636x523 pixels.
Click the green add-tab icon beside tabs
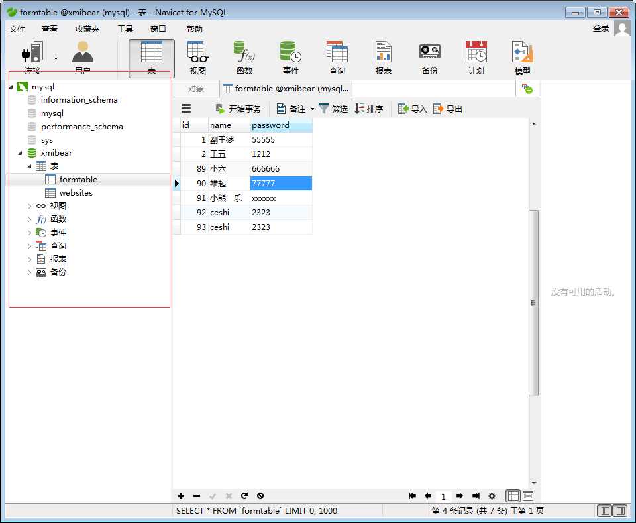pos(527,89)
